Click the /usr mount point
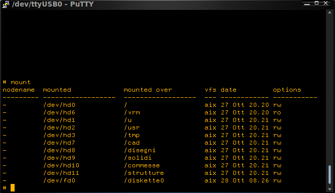The height and width of the screenshot is (193, 335). [x=132, y=127]
